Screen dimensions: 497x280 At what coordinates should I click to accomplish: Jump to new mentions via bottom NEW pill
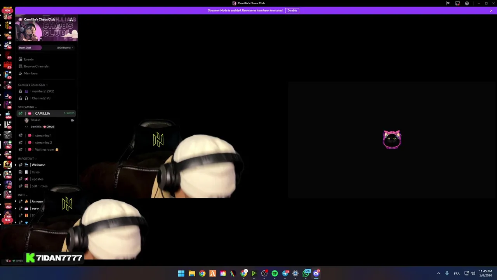(7, 220)
